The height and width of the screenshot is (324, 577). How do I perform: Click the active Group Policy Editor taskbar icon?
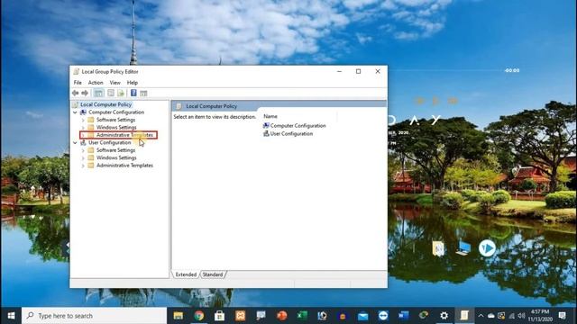pyautogui.click(x=464, y=316)
